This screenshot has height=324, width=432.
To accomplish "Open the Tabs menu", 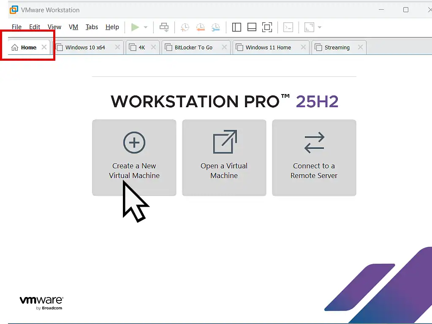I will tap(92, 27).
